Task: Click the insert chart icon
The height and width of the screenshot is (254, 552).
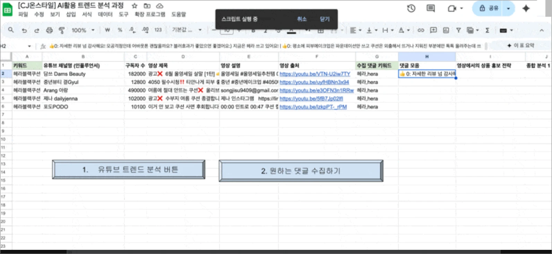Action: [x=446, y=30]
